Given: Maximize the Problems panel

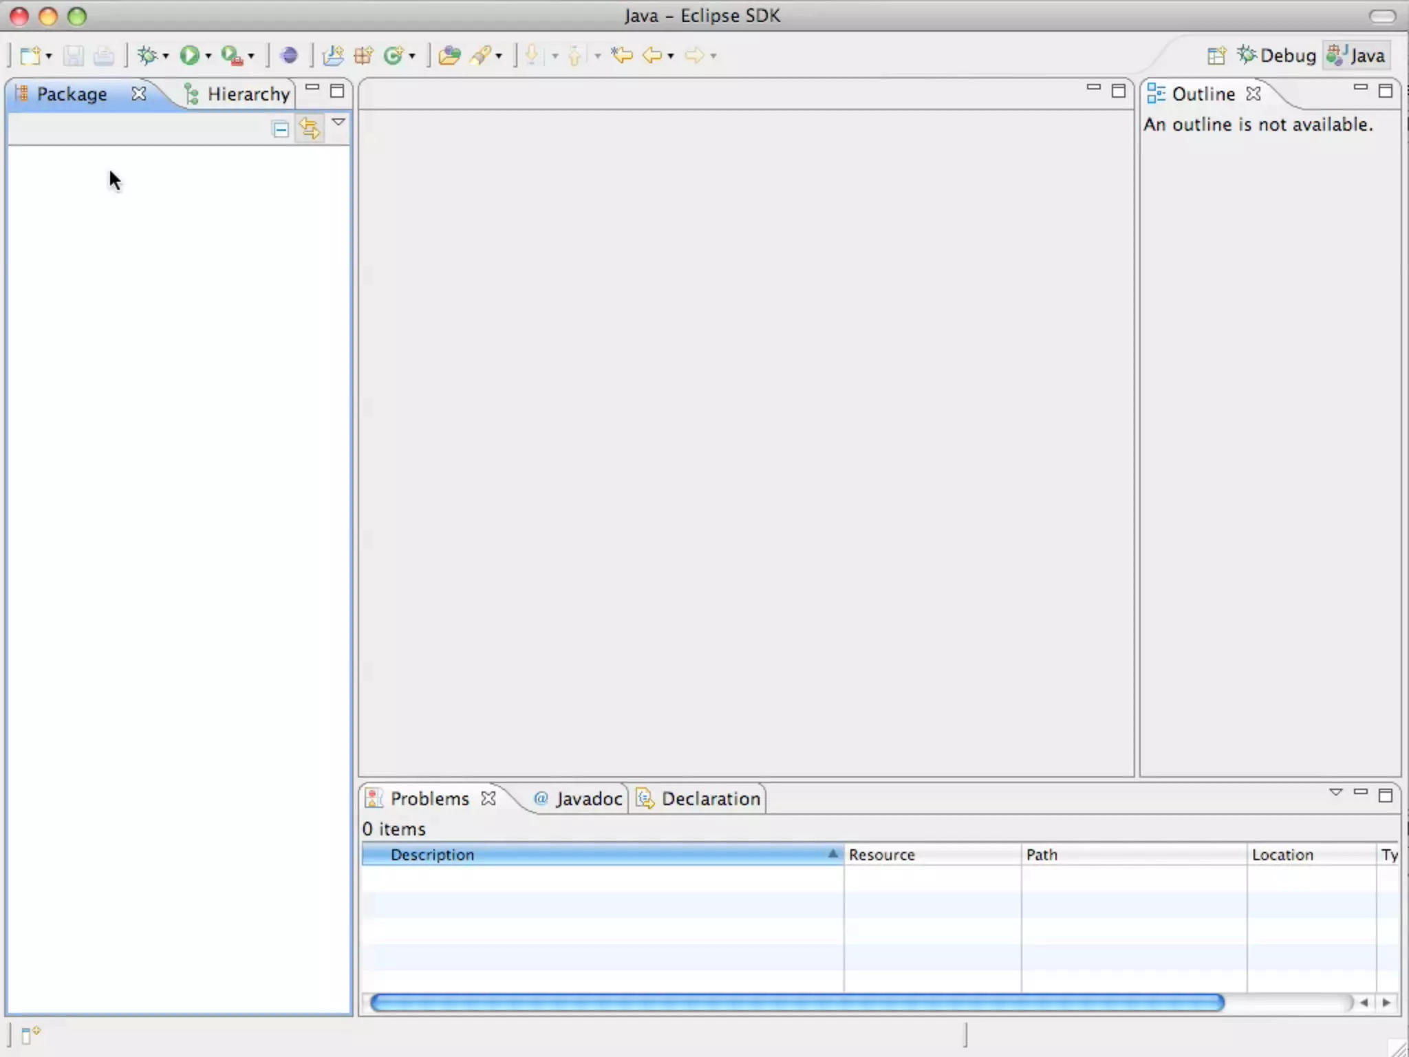Looking at the screenshot, I should click(1386, 796).
